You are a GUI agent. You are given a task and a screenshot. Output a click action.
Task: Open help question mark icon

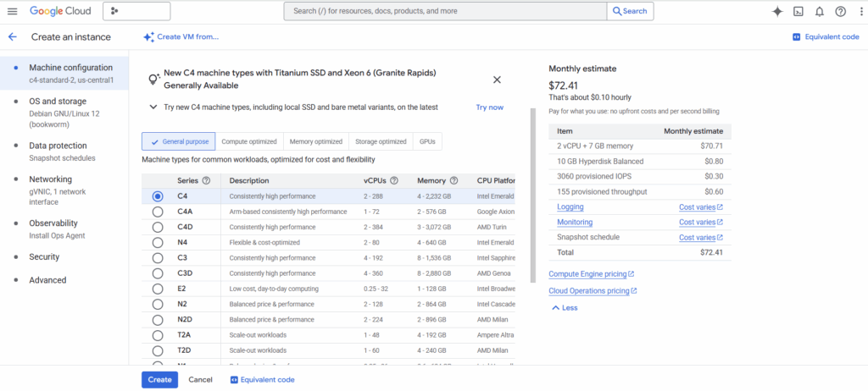pos(841,11)
